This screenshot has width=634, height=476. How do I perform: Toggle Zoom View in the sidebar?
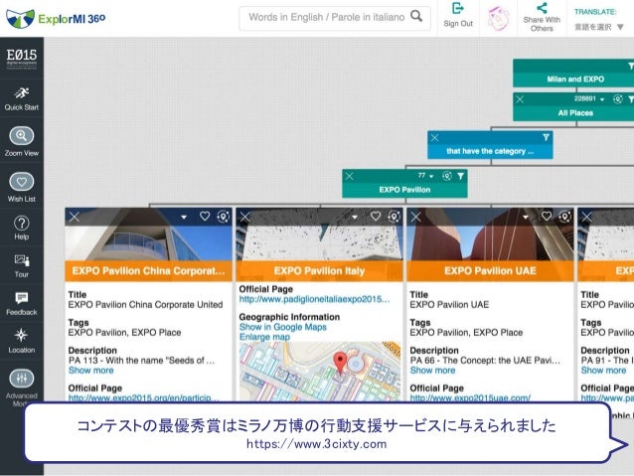pyautogui.click(x=22, y=141)
